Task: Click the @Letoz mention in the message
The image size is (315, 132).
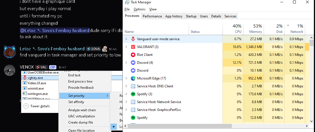Action: (55, 30)
